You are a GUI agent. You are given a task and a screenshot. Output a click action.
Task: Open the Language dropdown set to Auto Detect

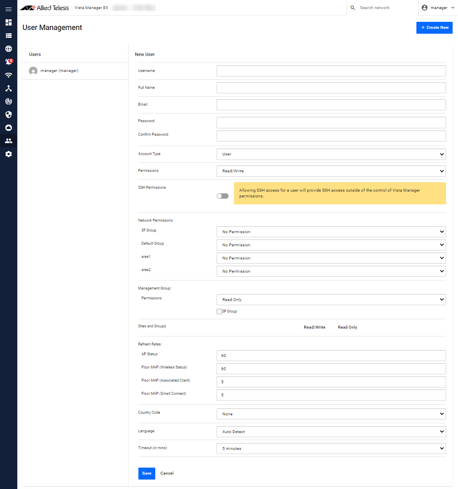tap(331, 432)
